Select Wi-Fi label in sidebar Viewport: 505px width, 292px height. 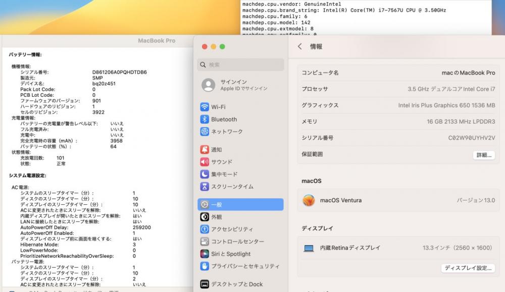(218, 107)
